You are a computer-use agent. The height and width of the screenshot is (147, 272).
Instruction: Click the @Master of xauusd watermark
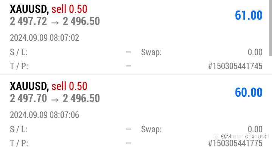245,136
